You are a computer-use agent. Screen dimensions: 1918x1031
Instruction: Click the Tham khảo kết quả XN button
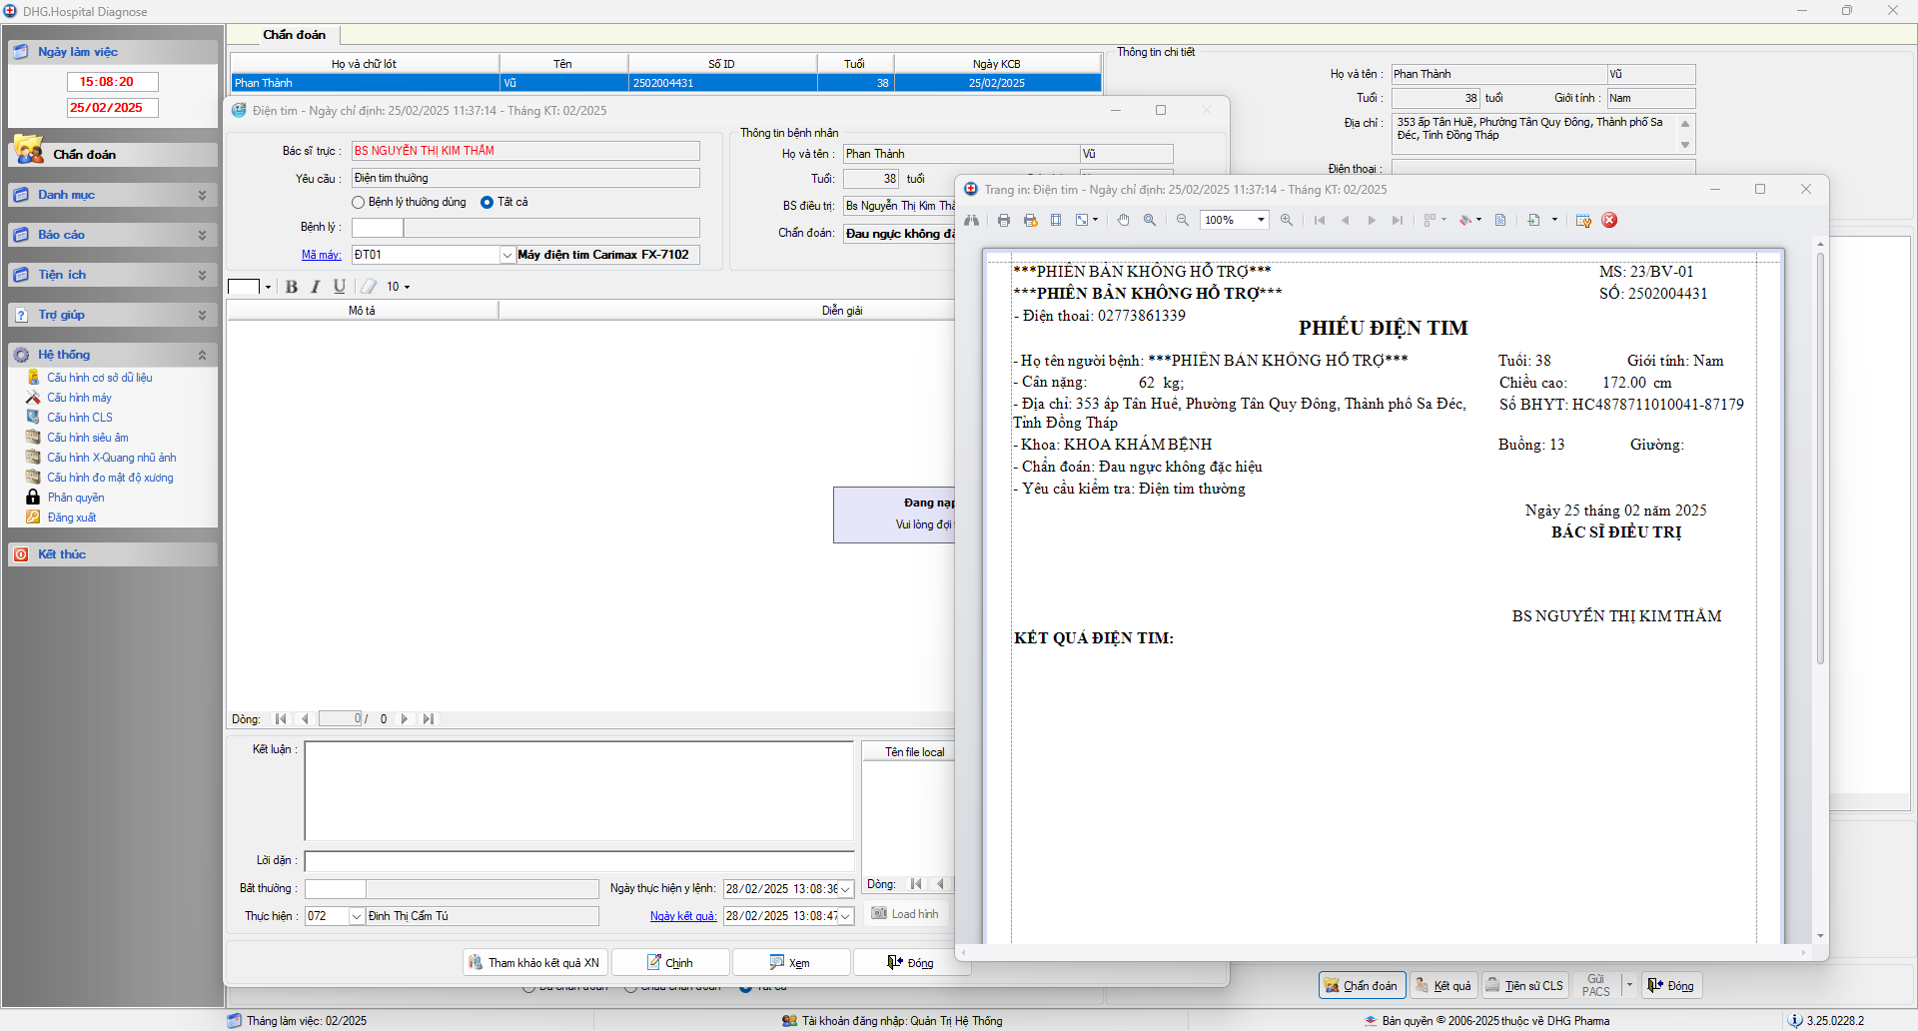[534, 963]
